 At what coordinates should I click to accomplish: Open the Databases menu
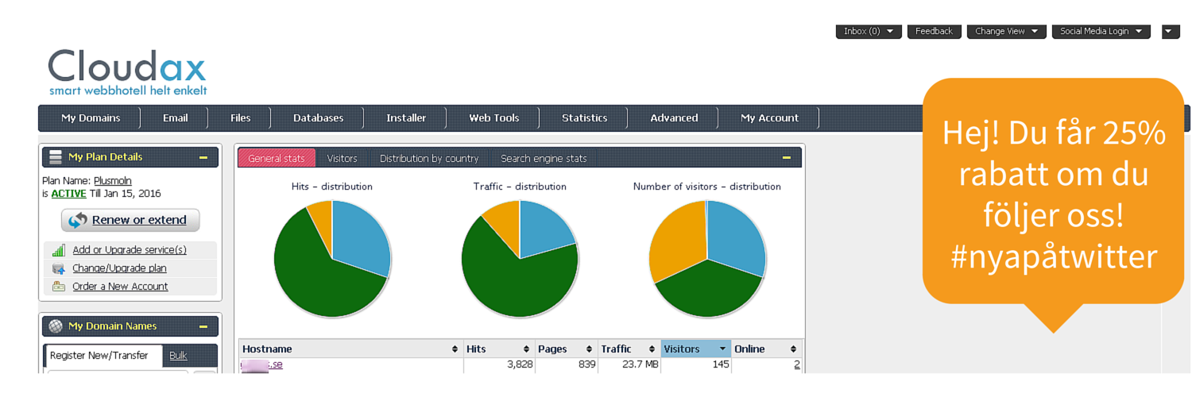(x=318, y=118)
